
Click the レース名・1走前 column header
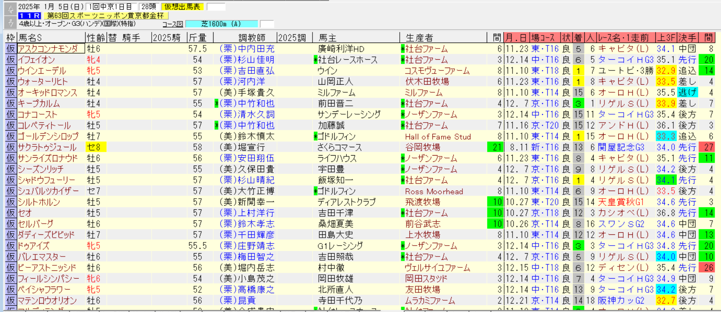click(625, 38)
